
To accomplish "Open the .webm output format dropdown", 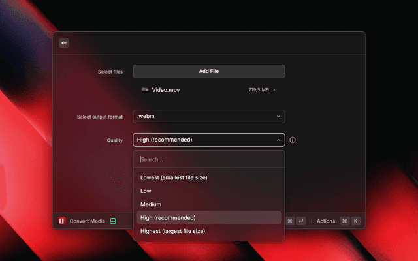I will click(x=209, y=117).
